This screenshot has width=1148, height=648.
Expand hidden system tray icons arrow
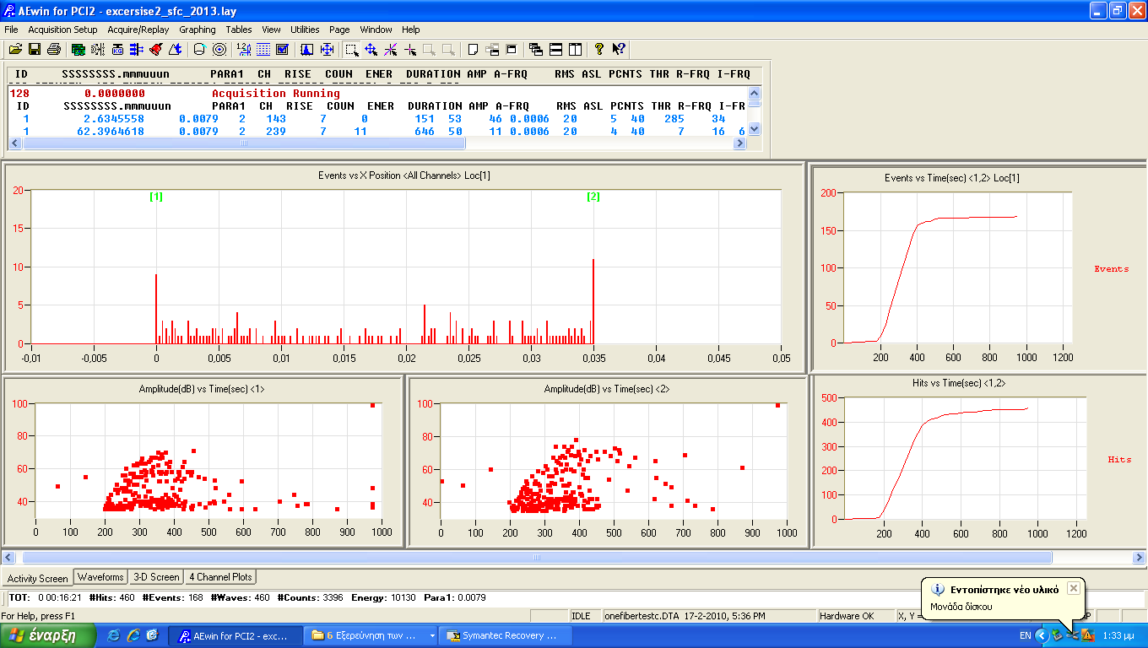[1041, 635]
